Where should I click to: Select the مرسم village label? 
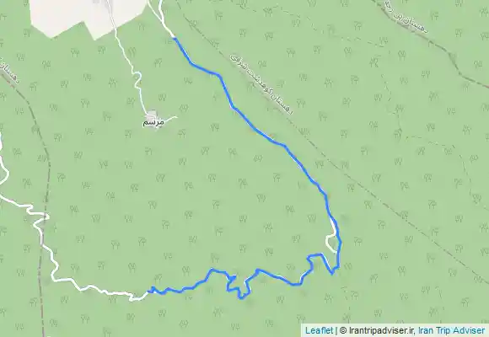point(153,123)
